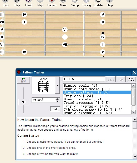Image resolution: width=137 pixels, height=163 pixels.
Task: Start the pattern trainer with green flag
Action: (23, 80)
